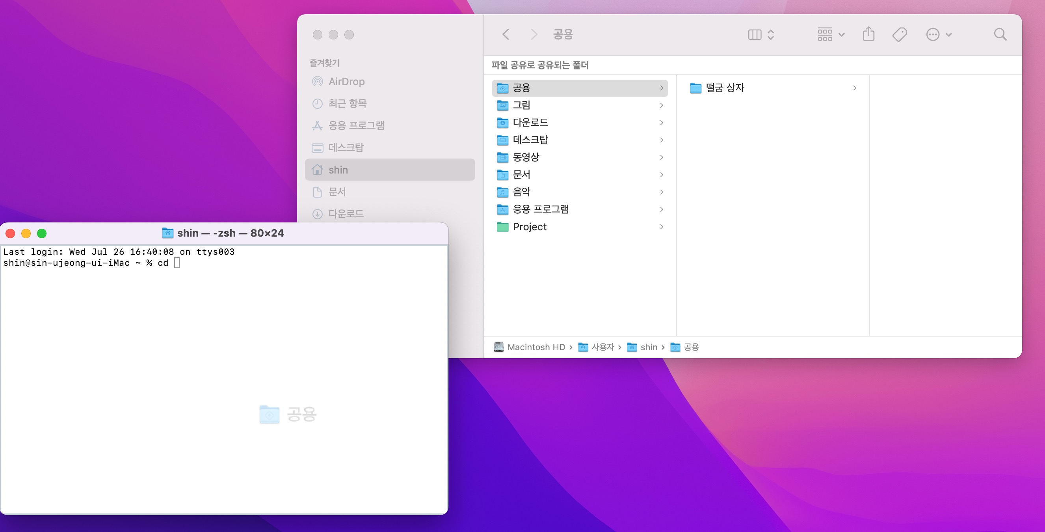Select AirDrop in the sidebar
The width and height of the screenshot is (1045, 532).
point(346,82)
